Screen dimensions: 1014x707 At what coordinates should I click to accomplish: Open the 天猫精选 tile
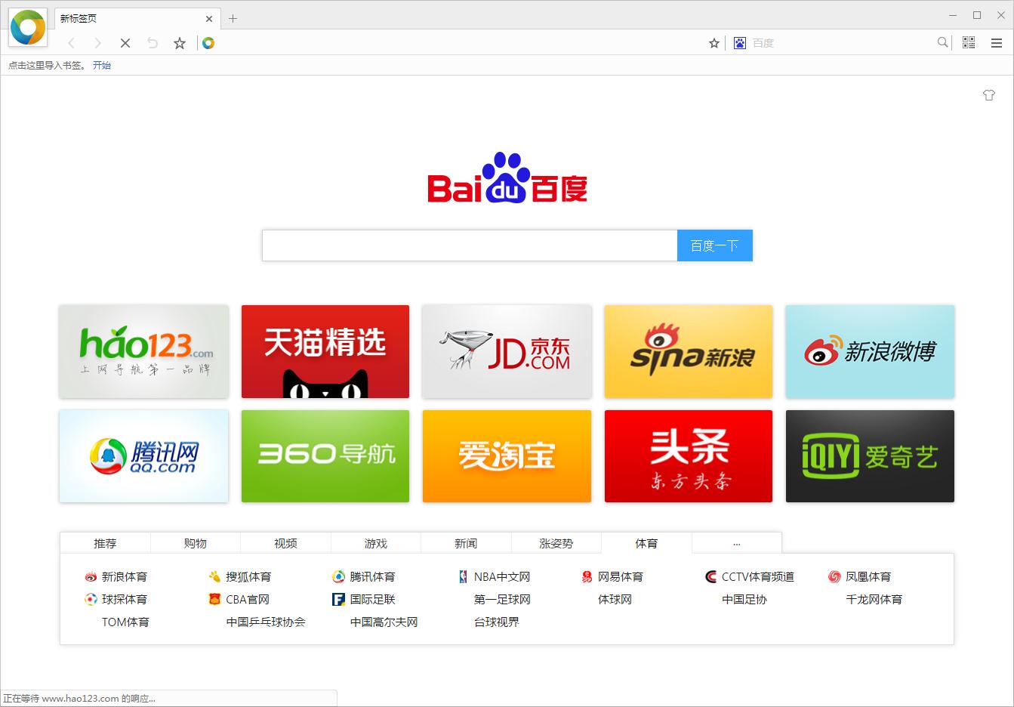[325, 351]
